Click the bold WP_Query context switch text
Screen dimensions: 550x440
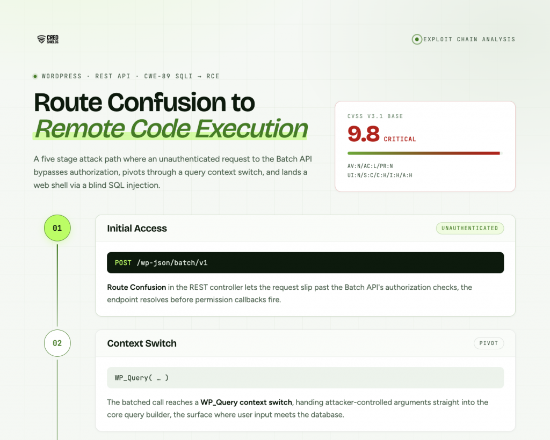coord(246,402)
